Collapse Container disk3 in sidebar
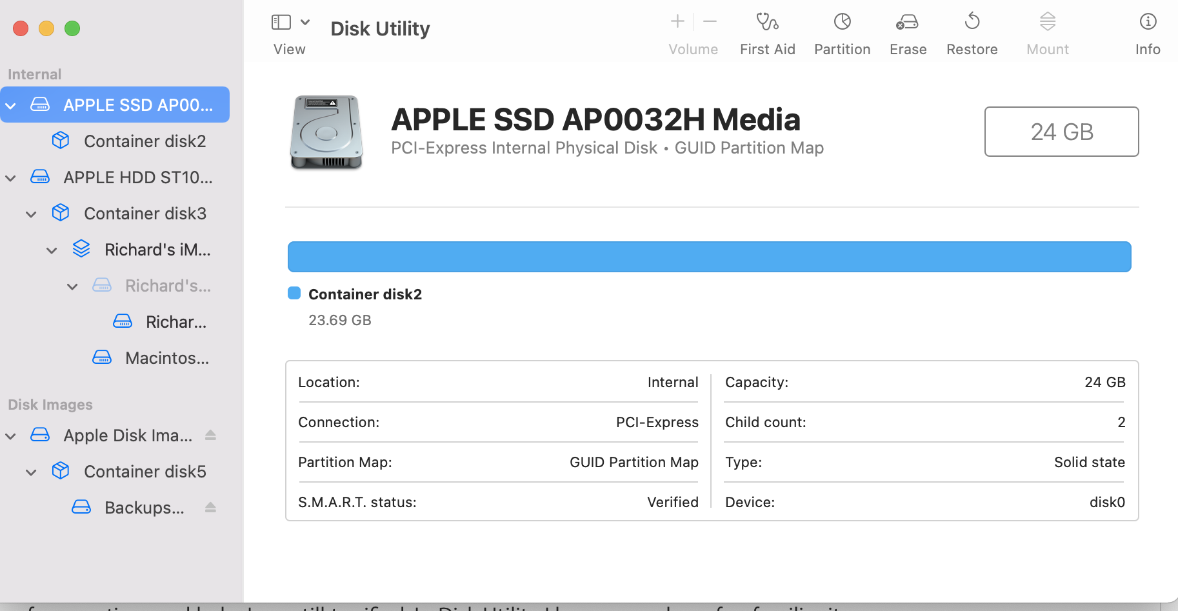Image resolution: width=1178 pixels, height=611 pixels. click(31, 214)
